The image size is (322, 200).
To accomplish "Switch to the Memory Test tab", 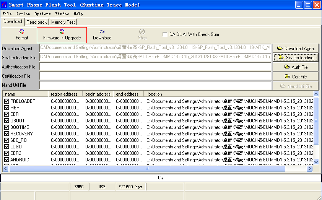I will (63, 22).
